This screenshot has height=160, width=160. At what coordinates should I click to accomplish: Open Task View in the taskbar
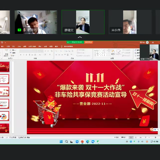tap(72, 142)
